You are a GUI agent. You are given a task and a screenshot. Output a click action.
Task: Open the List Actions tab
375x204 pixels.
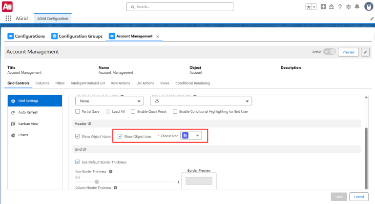coord(145,83)
